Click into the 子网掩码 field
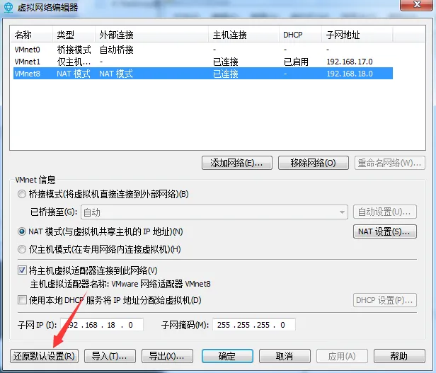This screenshot has width=436, height=373. (253, 325)
